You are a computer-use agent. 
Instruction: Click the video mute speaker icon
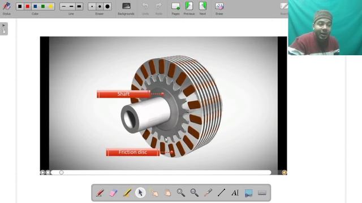coord(284,172)
